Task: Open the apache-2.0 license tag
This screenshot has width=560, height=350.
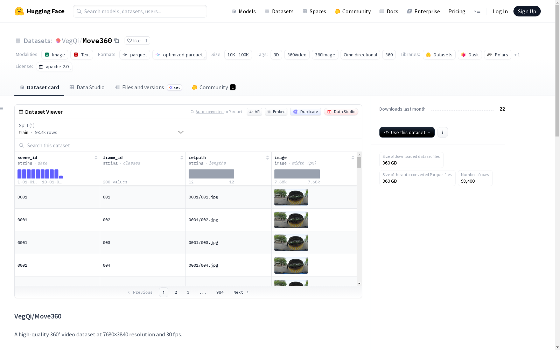Action: [x=54, y=66]
